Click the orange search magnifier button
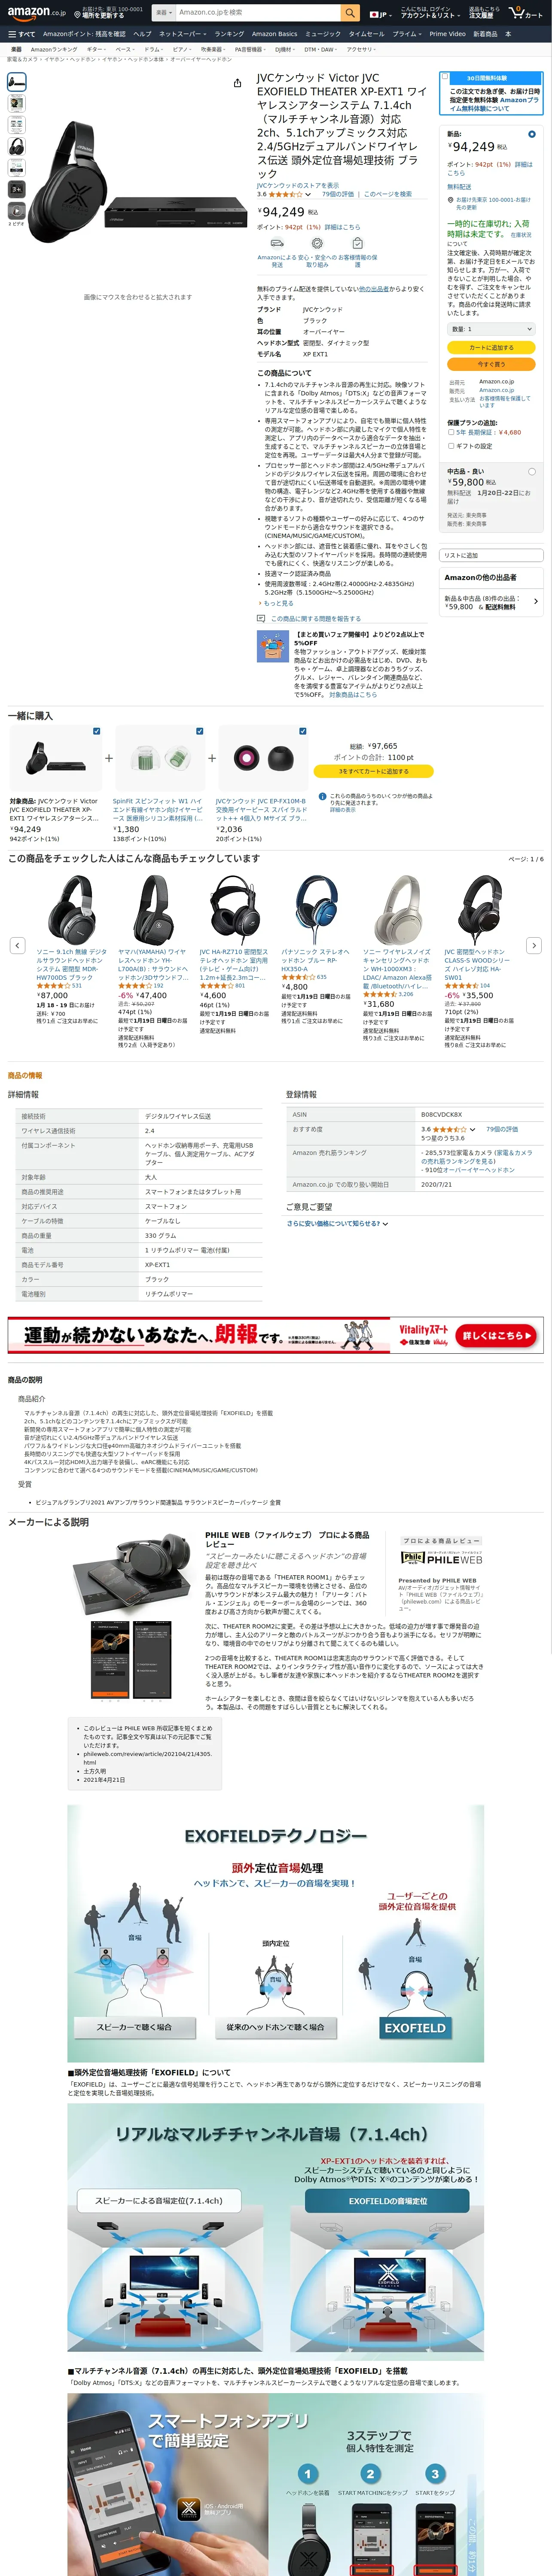 pos(350,12)
